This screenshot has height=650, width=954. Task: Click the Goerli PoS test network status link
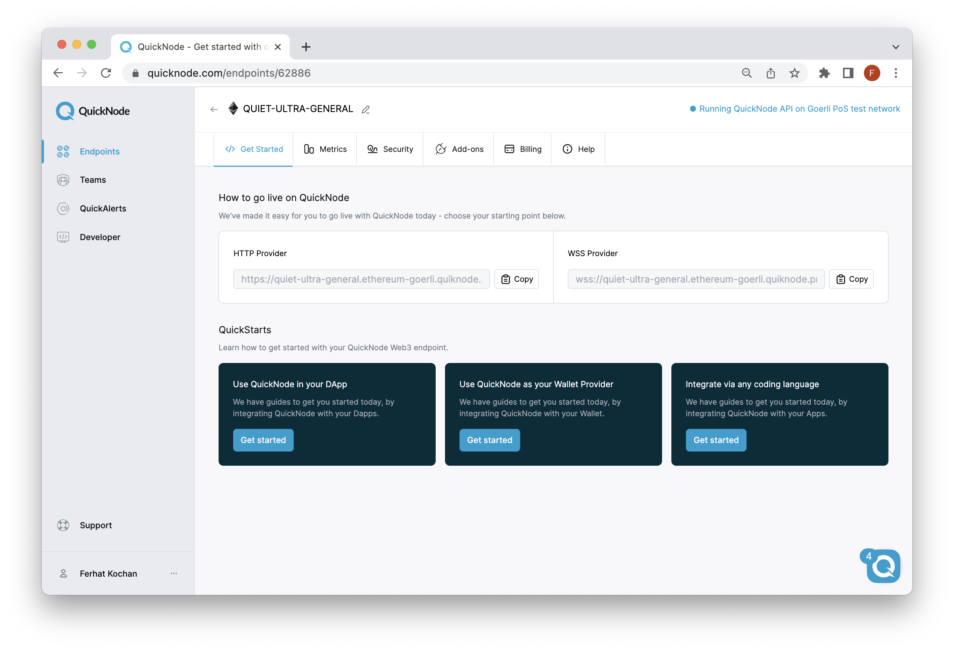click(795, 109)
